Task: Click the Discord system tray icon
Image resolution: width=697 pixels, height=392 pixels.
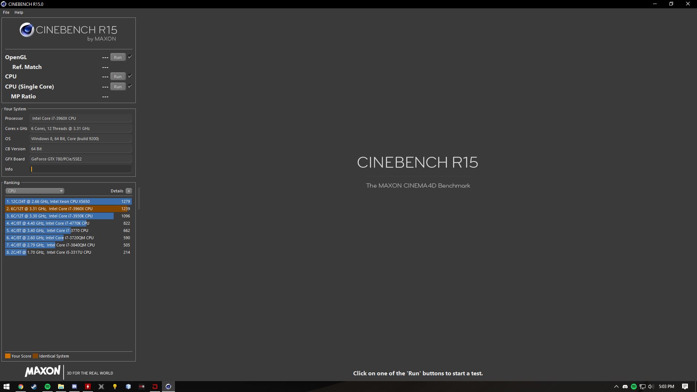Action: pyautogui.click(x=625, y=387)
